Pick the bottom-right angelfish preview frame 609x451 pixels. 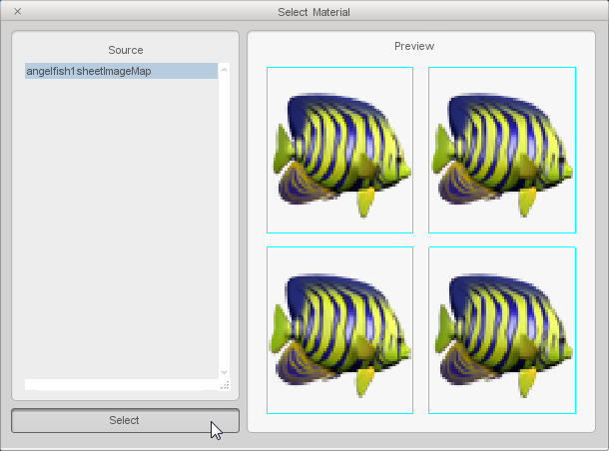click(x=502, y=330)
